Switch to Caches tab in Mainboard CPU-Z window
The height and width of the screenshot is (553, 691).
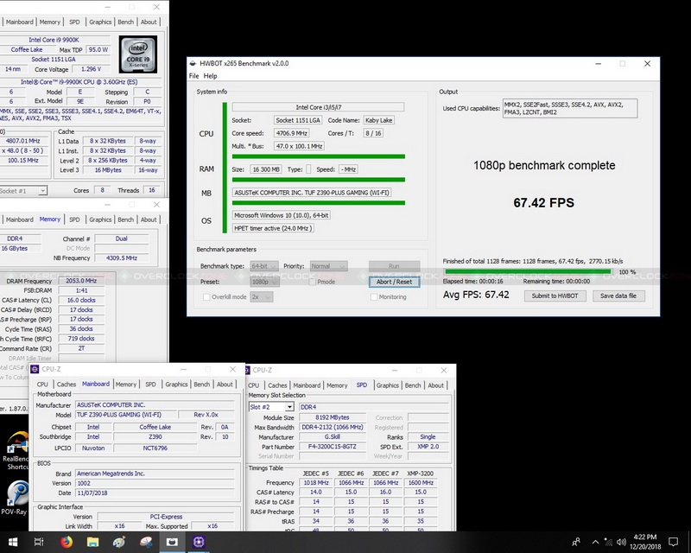(x=67, y=385)
